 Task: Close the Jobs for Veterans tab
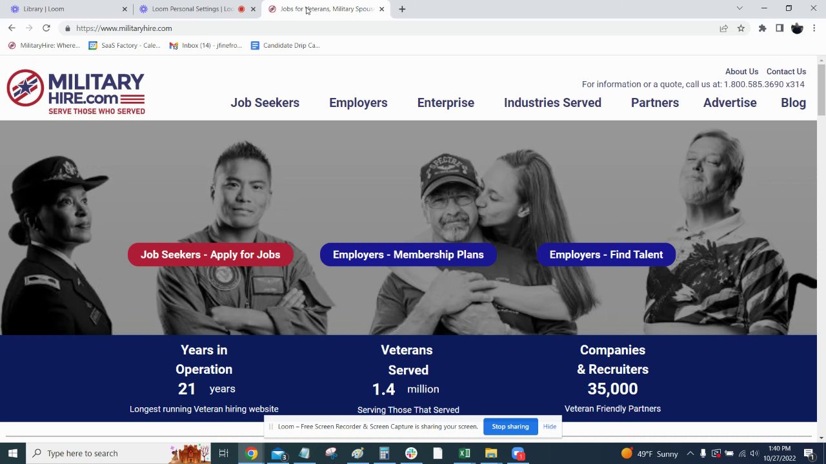click(x=381, y=9)
